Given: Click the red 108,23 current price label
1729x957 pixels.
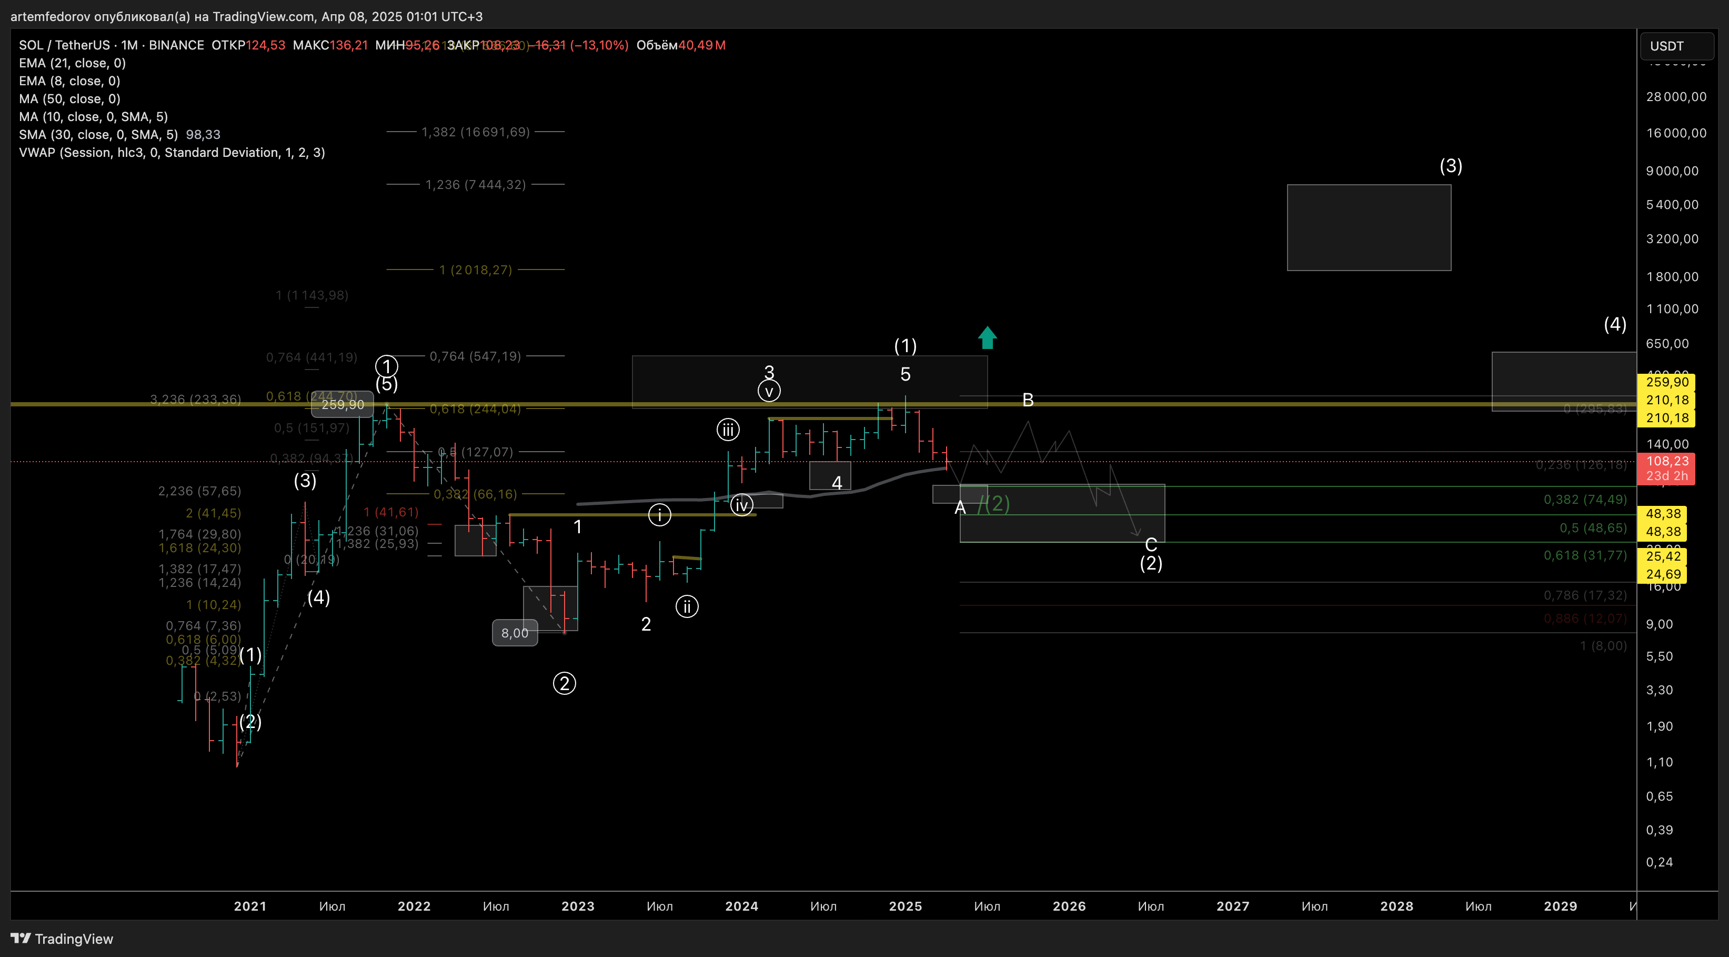Looking at the screenshot, I should pyautogui.click(x=1666, y=468).
